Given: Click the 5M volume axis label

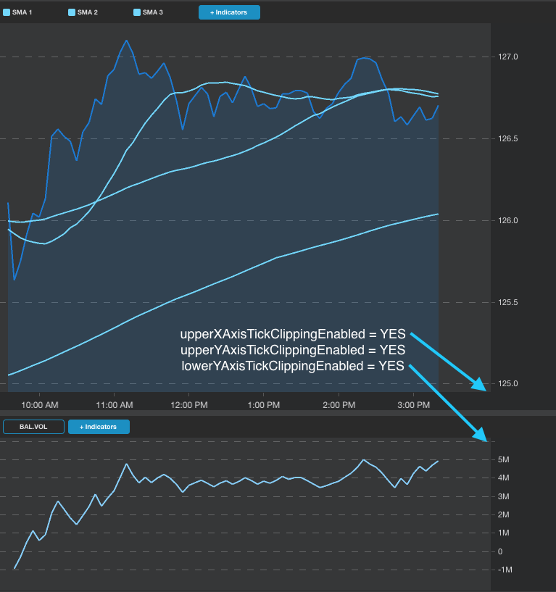Looking at the screenshot, I should [x=504, y=459].
